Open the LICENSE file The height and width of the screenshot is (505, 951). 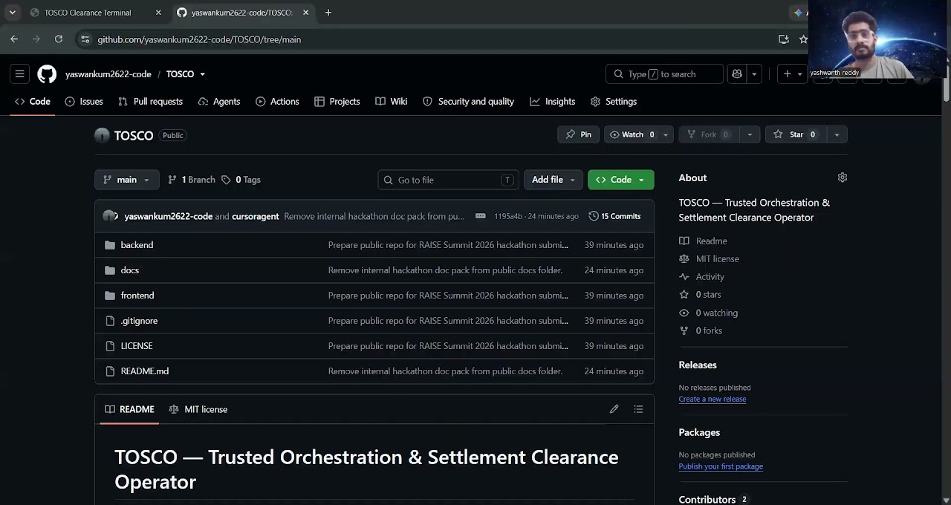tap(136, 346)
